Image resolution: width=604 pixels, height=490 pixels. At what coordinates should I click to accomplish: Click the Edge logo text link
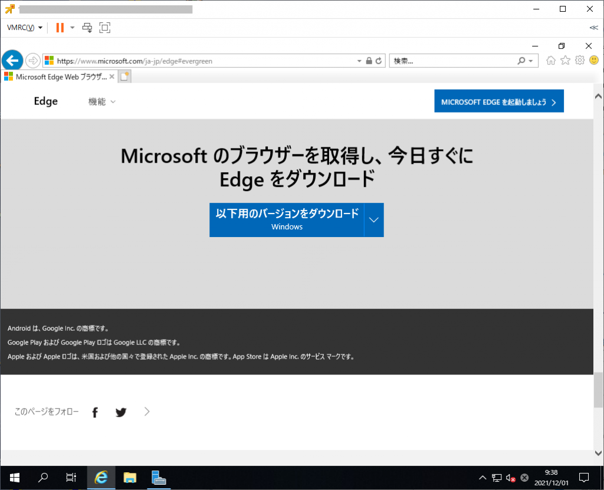(x=46, y=101)
